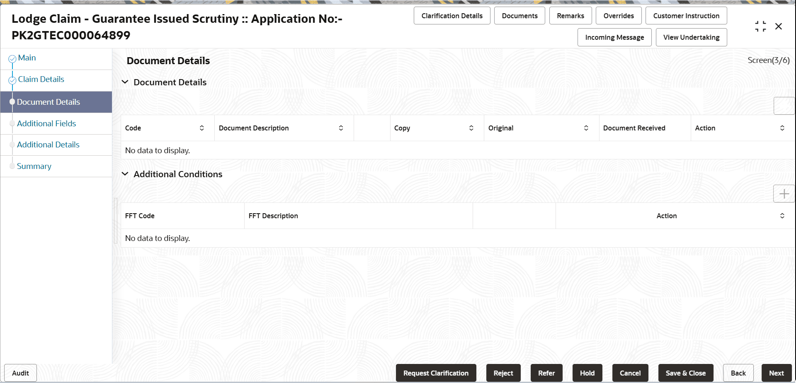The width and height of the screenshot is (796, 383).
Task: Proceed with the Next button
Action: (x=777, y=373)
